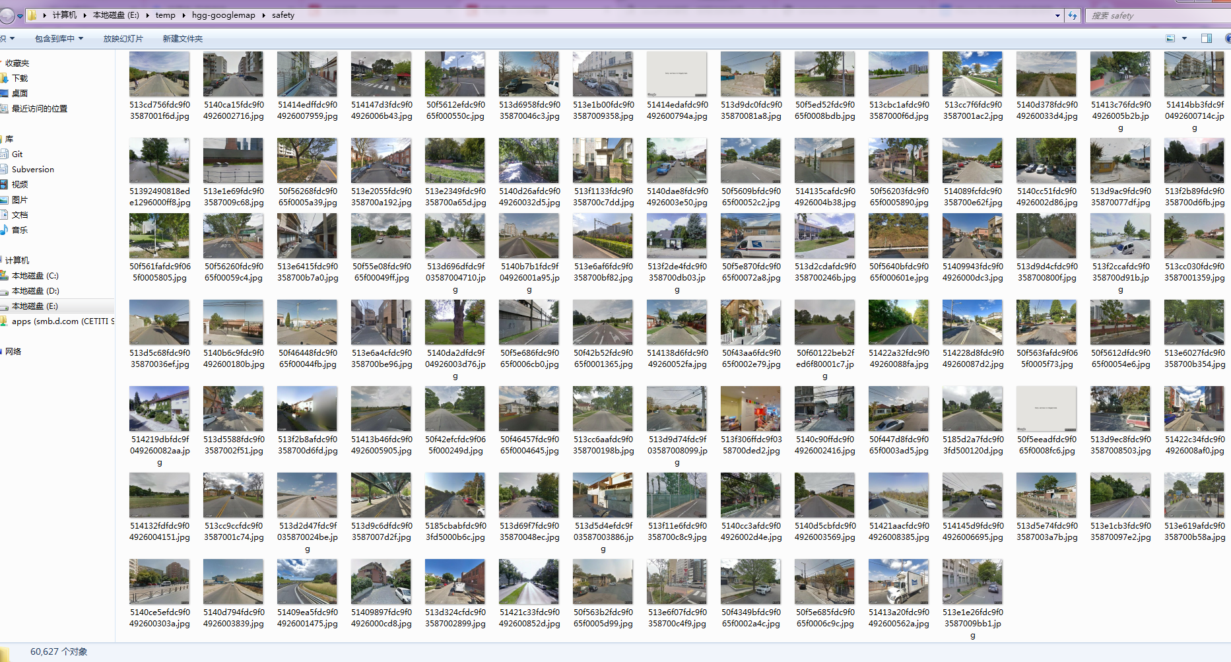
Task: Select thumbnail 5140ca15fdc9f04926002716.jpg
Action: click(233, 74)
